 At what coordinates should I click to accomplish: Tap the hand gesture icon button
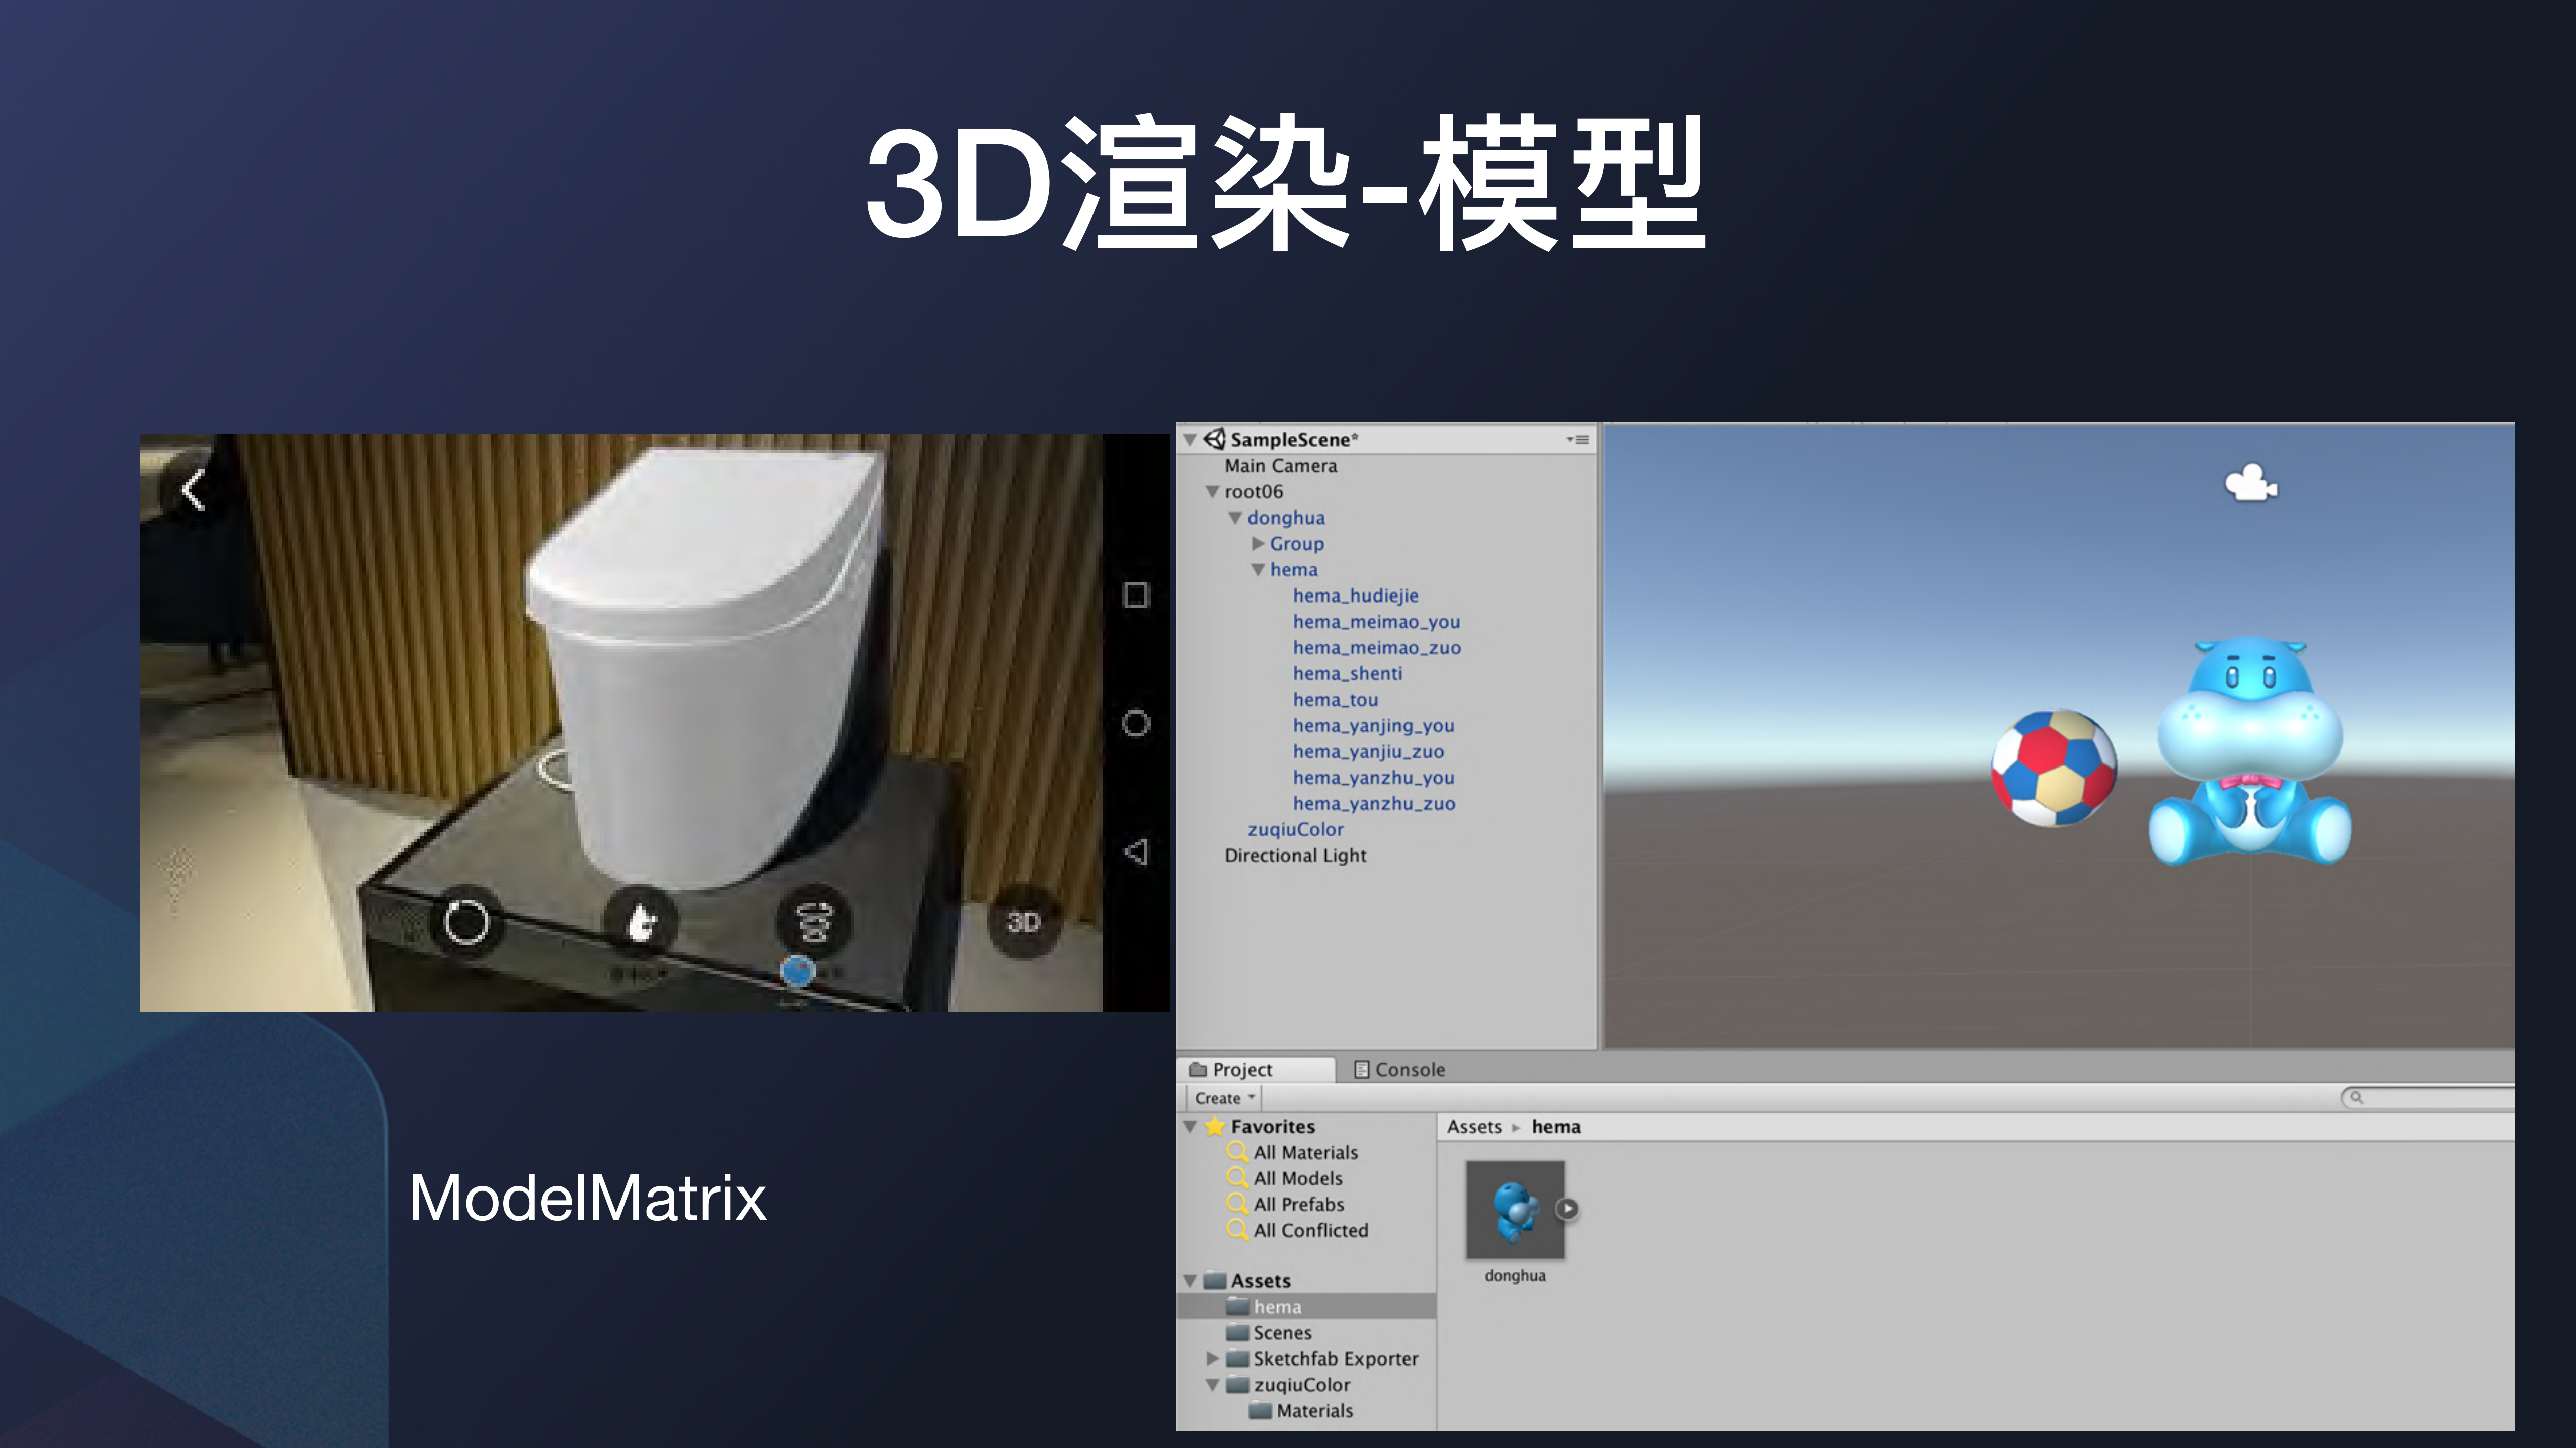[641, 921]
